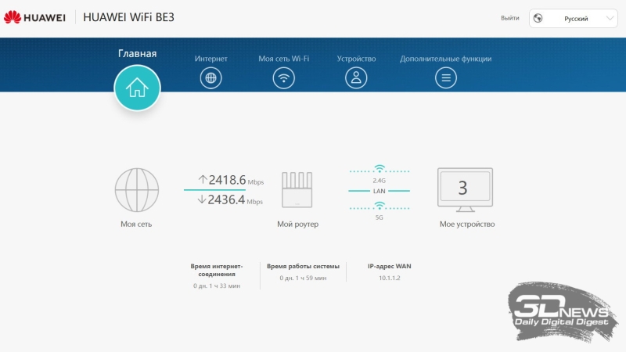
Task: Click the 0 дн. 1 ч 59 мин value
Action: point(303,278)
